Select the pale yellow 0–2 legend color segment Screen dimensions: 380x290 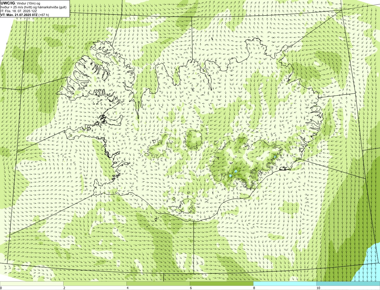tap(31, 283)
